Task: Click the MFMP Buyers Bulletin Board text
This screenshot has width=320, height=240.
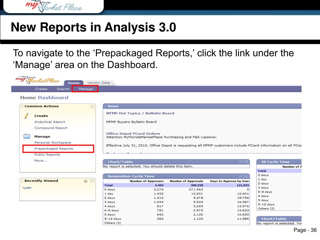Action: coord(131,122)
